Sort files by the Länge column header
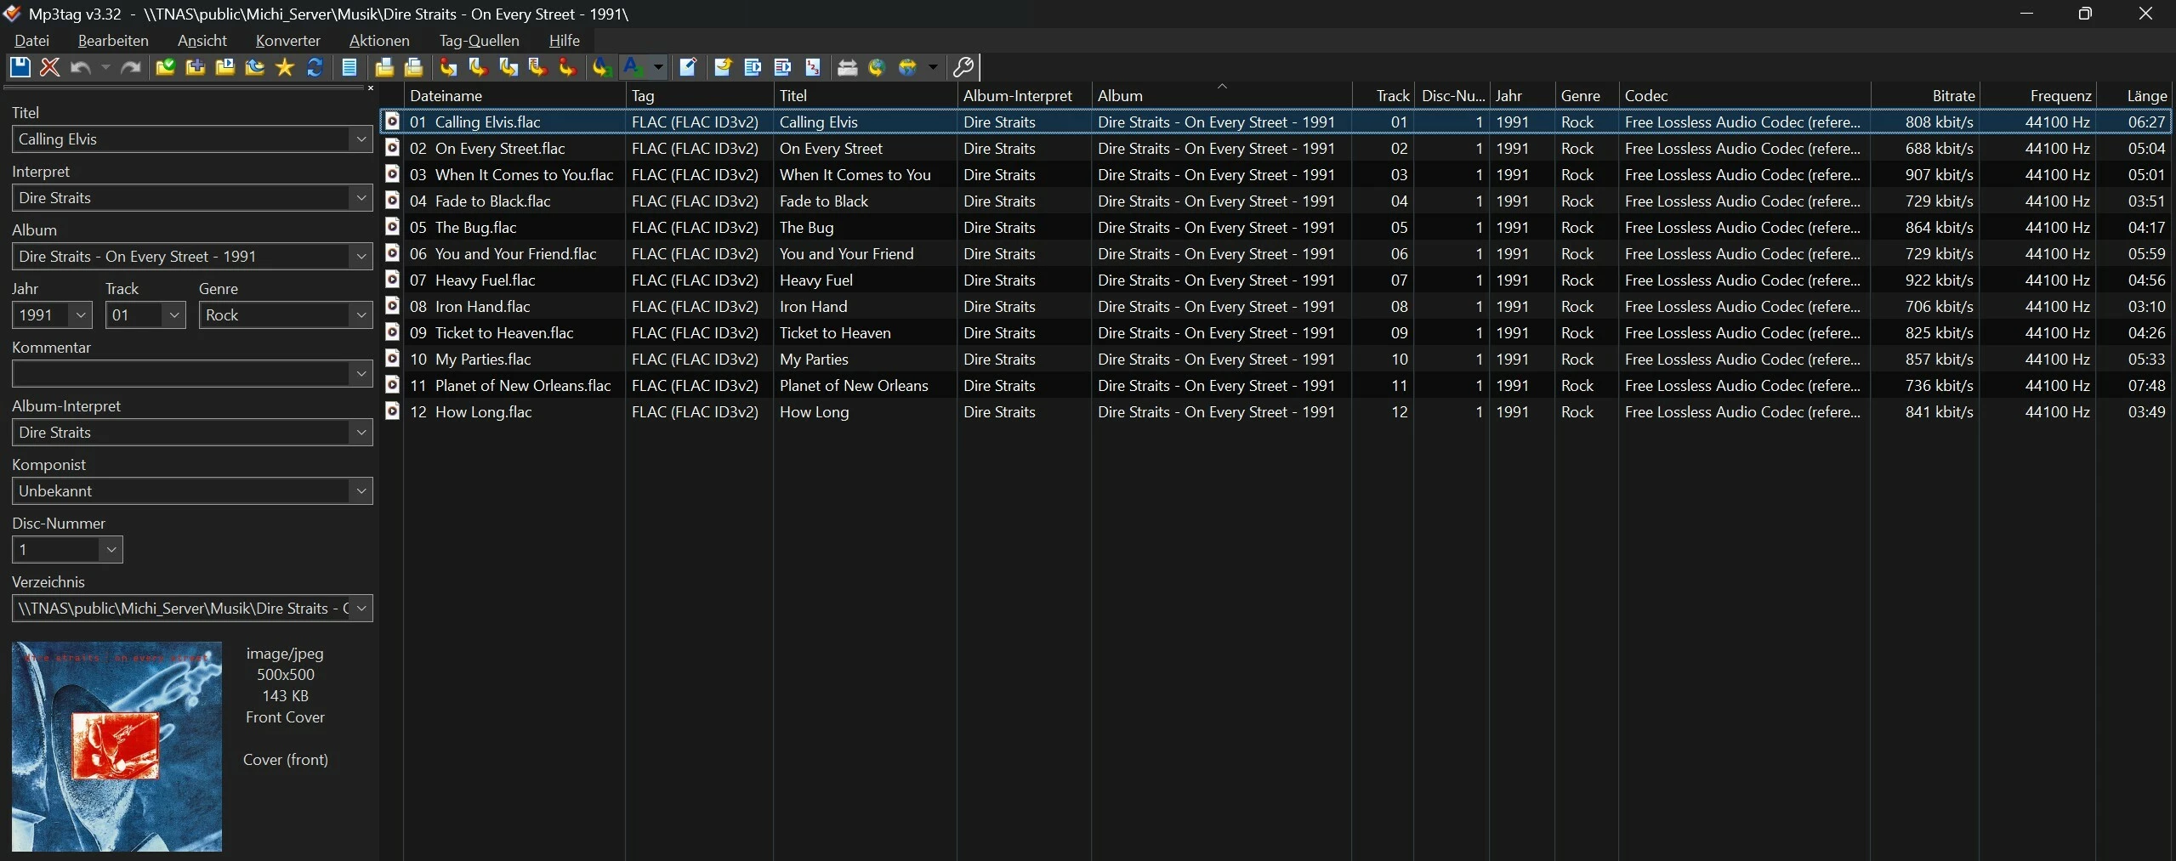This screenshot has height=861, width=2176. point(2145,96)
